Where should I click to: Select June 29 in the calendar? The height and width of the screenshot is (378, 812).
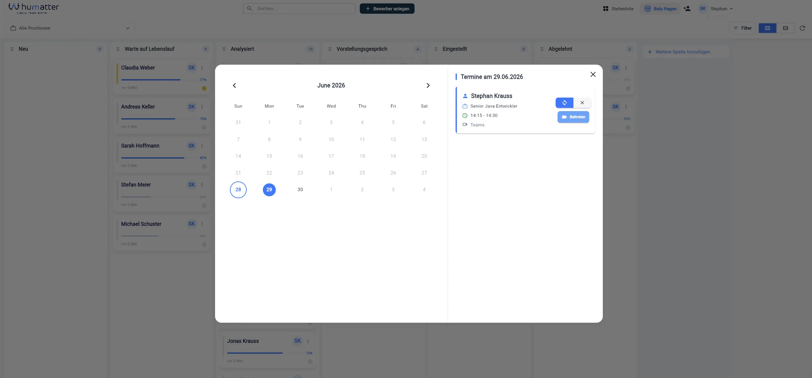(x=269, y=189)
